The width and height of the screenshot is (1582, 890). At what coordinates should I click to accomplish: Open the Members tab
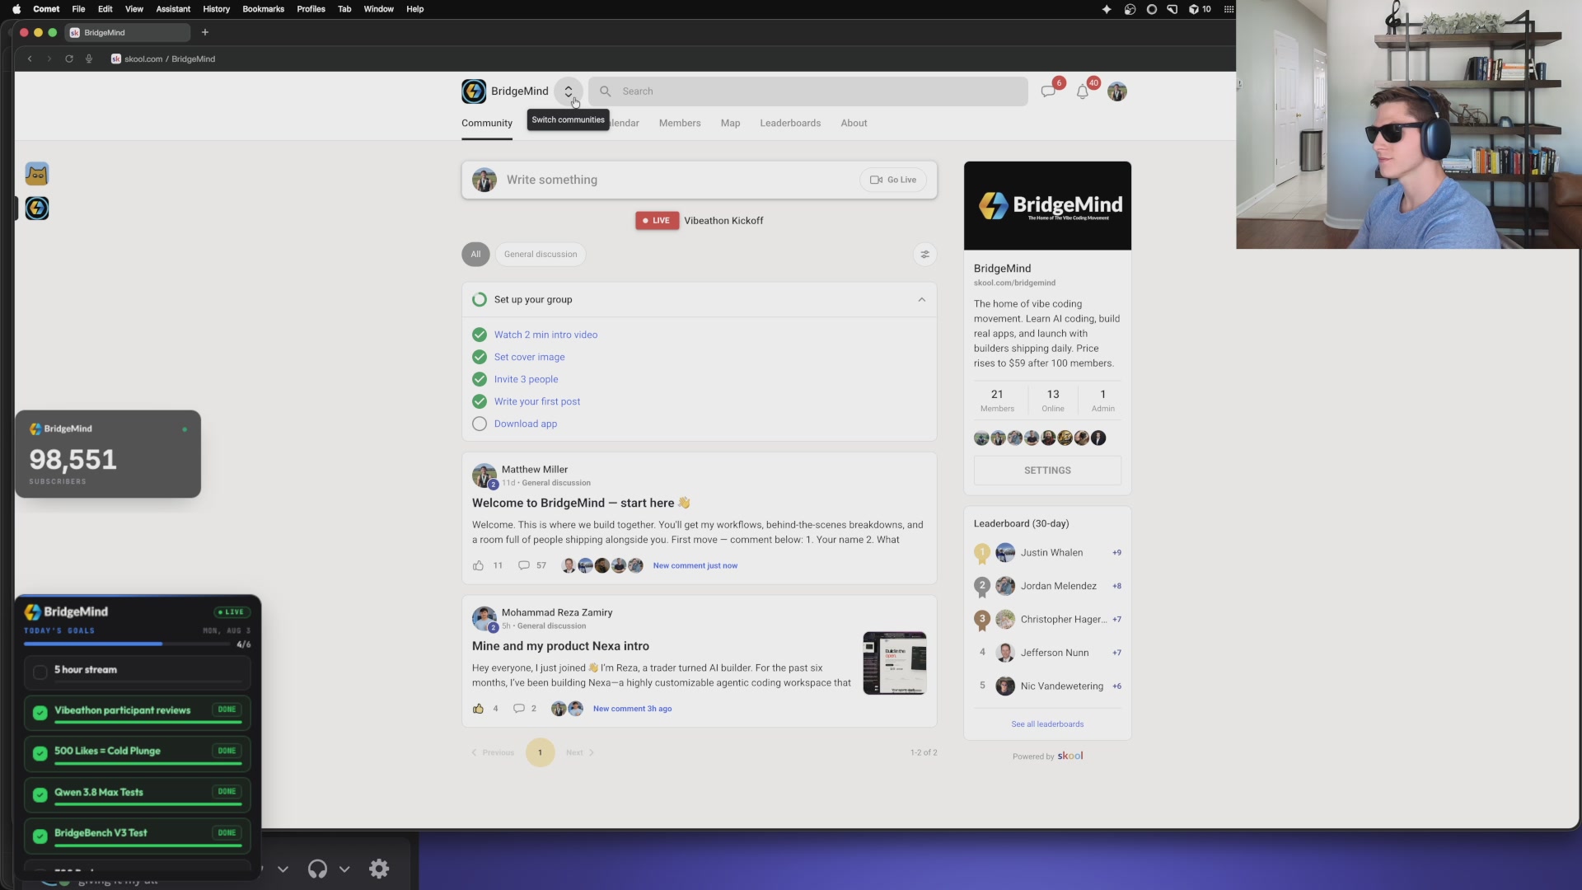pyautogui.click(x=680, y=124)
